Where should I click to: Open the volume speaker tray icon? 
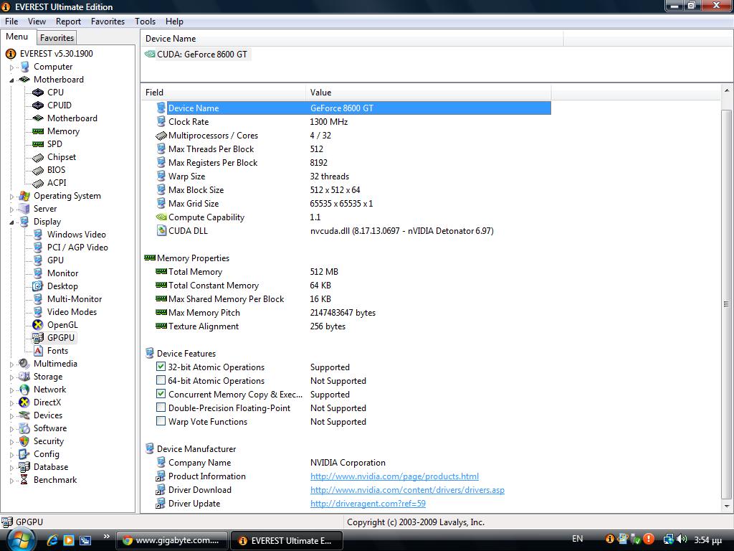point(682,540)
